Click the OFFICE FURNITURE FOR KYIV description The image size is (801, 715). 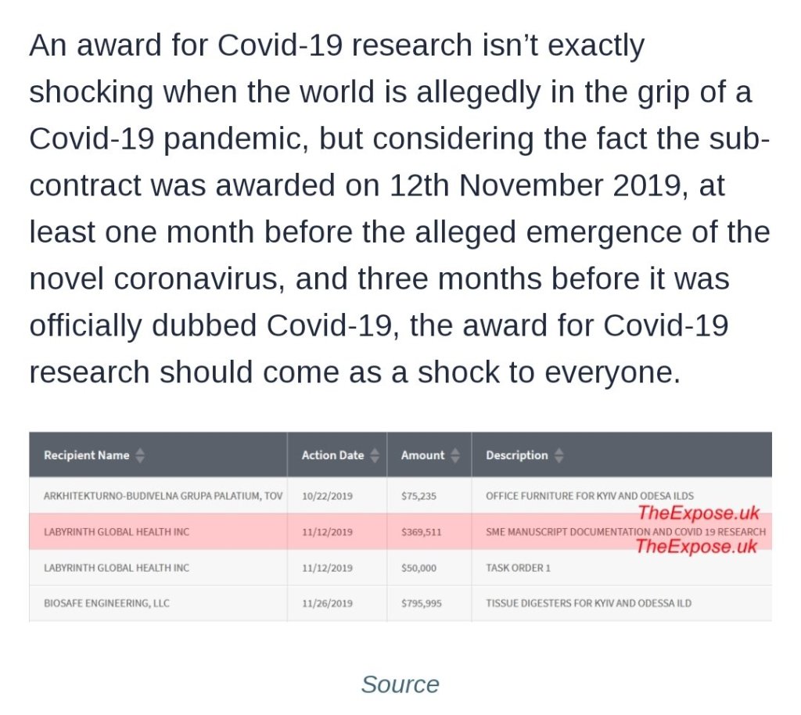[x=589, y=496]
